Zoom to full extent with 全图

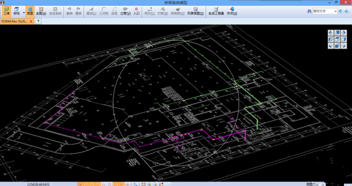(41, 11)
